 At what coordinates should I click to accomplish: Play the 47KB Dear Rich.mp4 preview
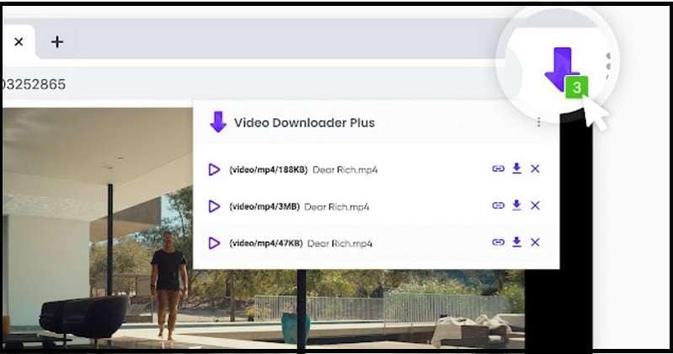click(214, 243)
